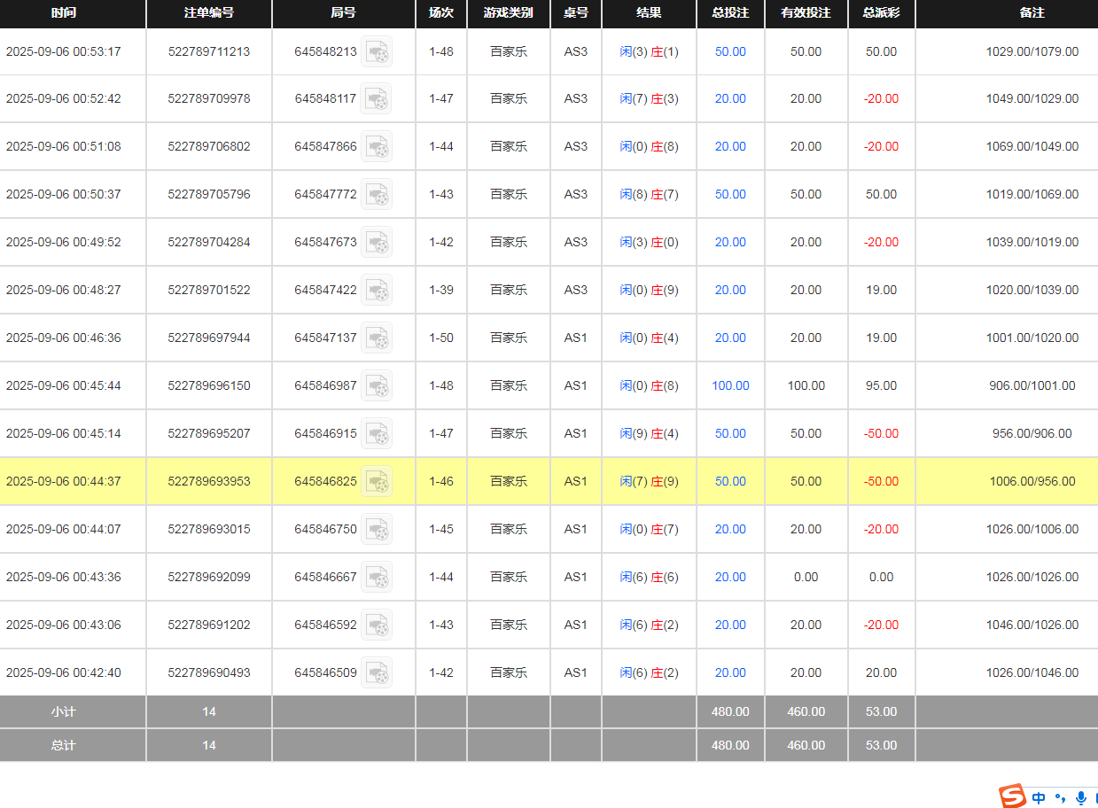Screen dimensions: 1098x808
Task: Click the 小计 subtotal row label
Action: click(64, 712)
